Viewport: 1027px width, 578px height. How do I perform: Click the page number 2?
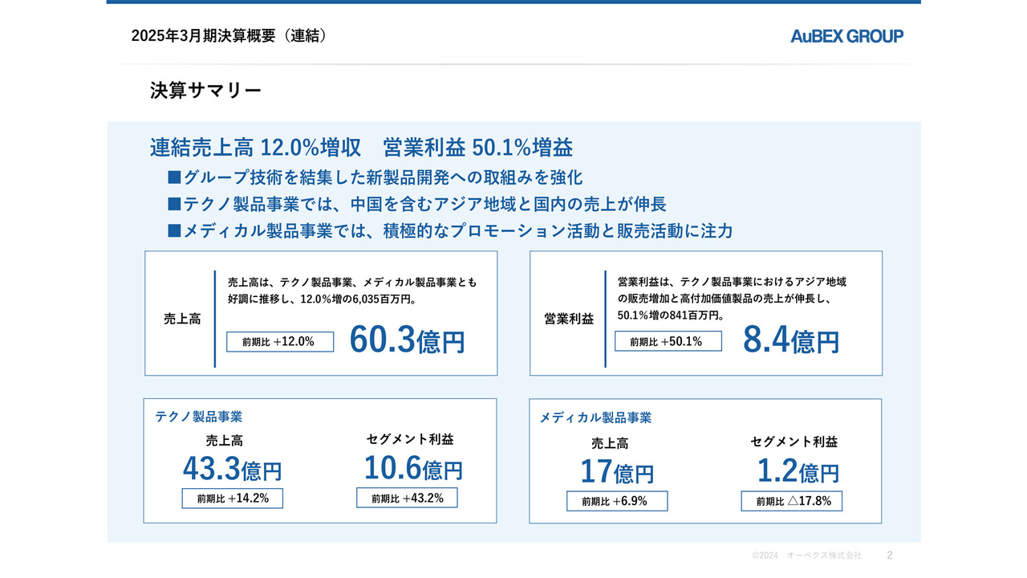tap(889, 555)
